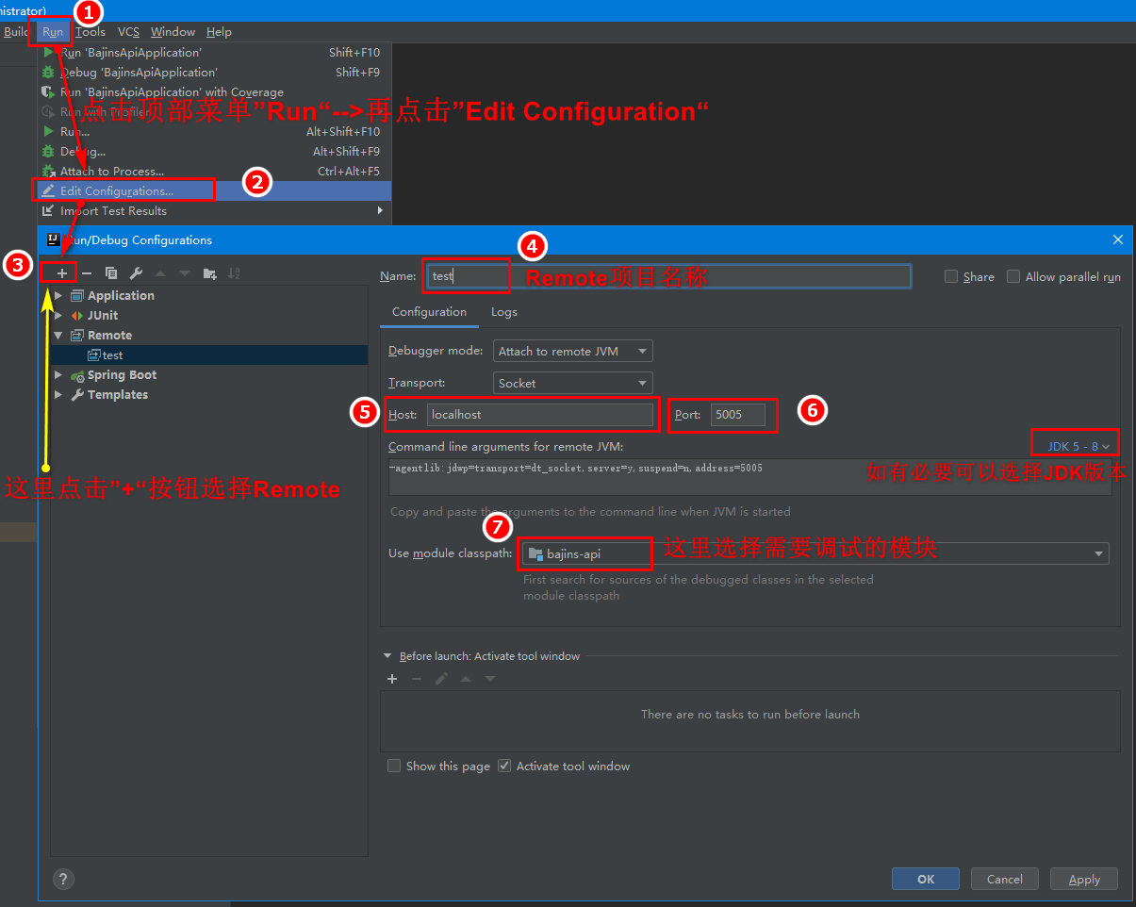Viewport: 1136px width, 907px height.
Task: Select Edit Configurations in Run menu
Action: pos(117,191)
